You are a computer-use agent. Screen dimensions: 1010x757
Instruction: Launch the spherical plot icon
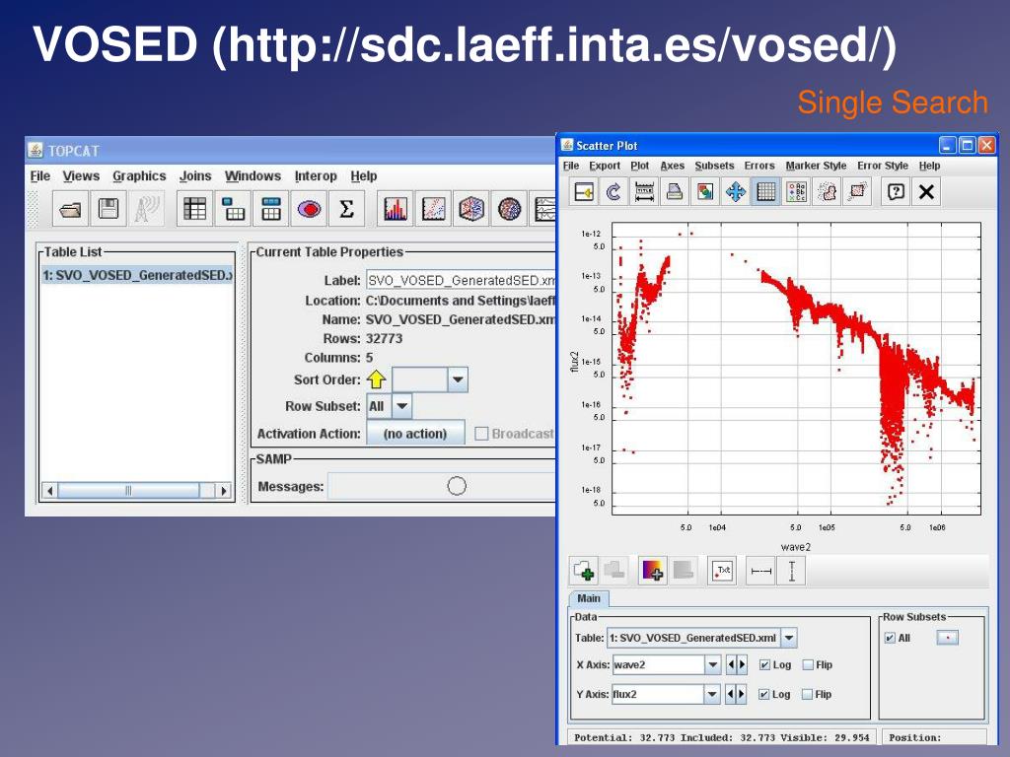(509, 209)
